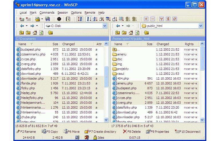This screenshot has height=141, width=220.
Task: Sort local files by the Changed column
Action: (77, 44)
